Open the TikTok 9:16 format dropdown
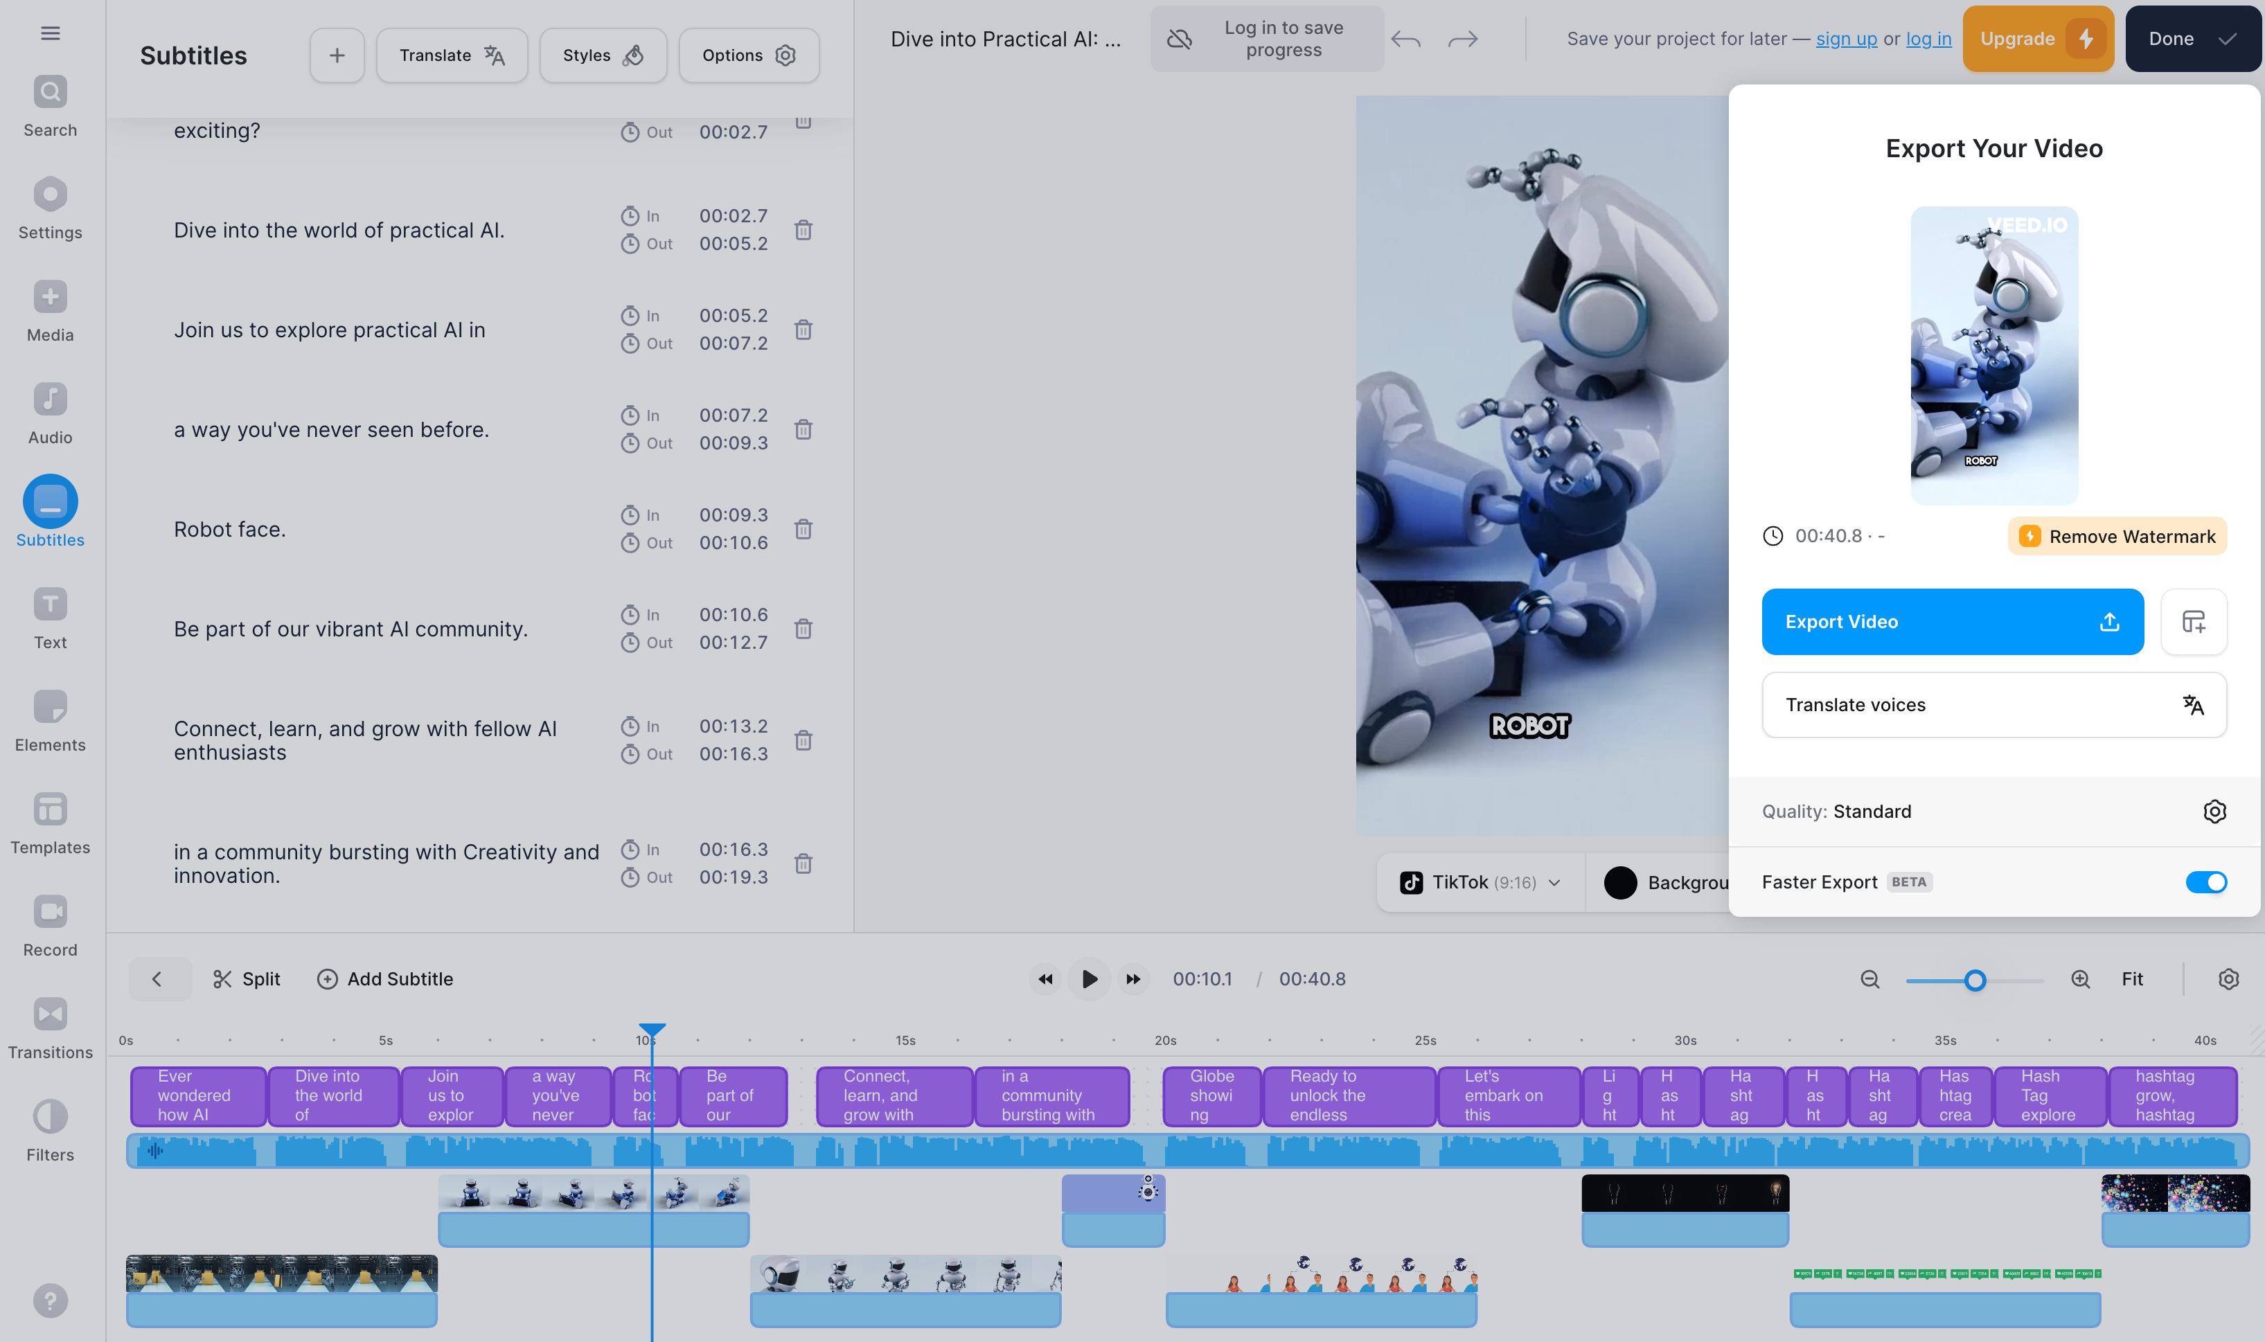Image resolution: width=2265 pixels, height=1342 pixels. click(x=1480, y=882)
